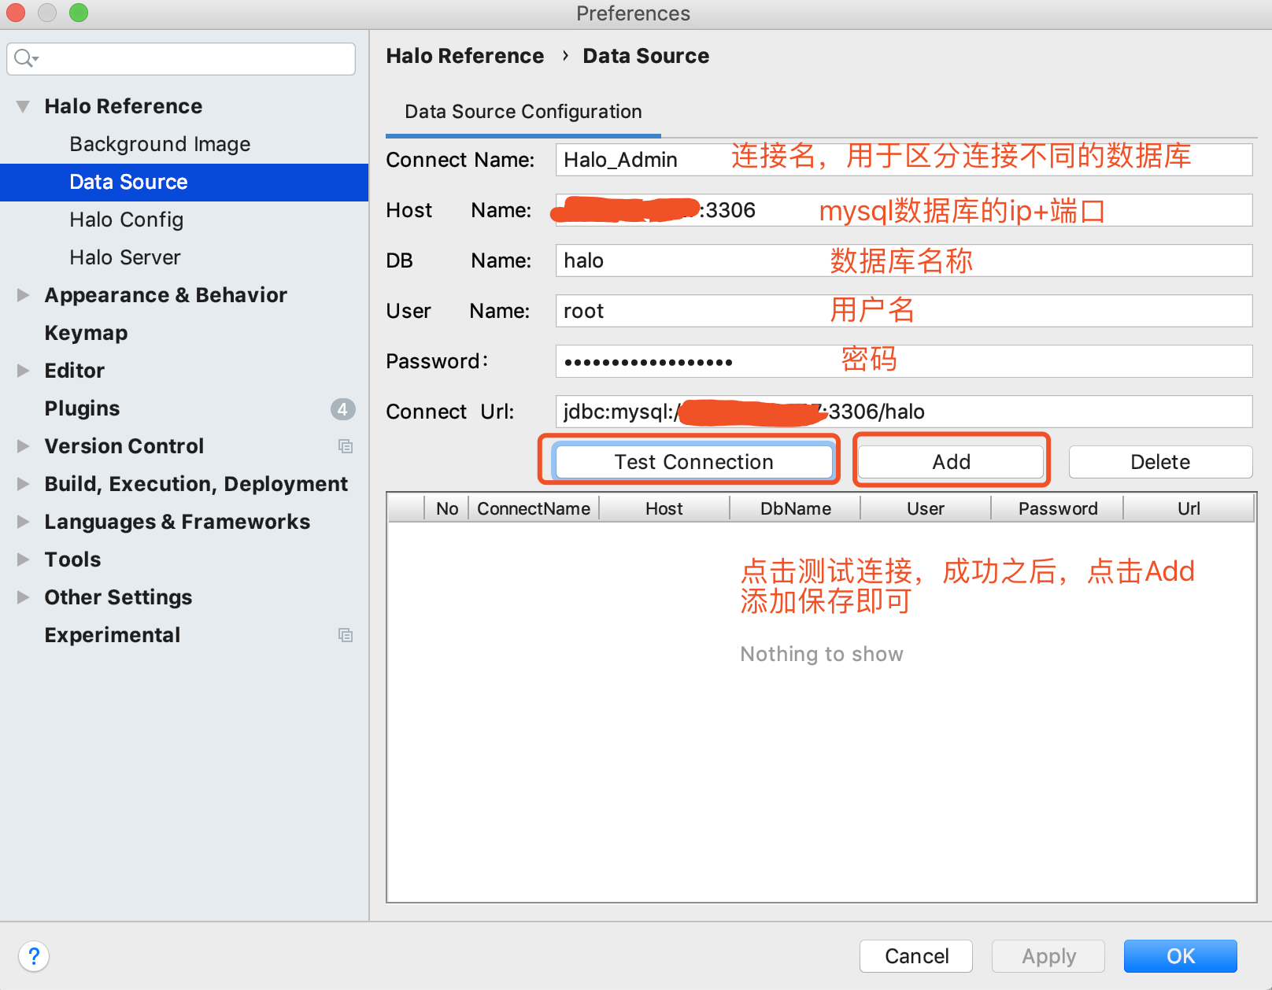Viewport: 1272px width, 990px height.
Task: Open the Halo Config settings page
Action: [x=126, y=220]
